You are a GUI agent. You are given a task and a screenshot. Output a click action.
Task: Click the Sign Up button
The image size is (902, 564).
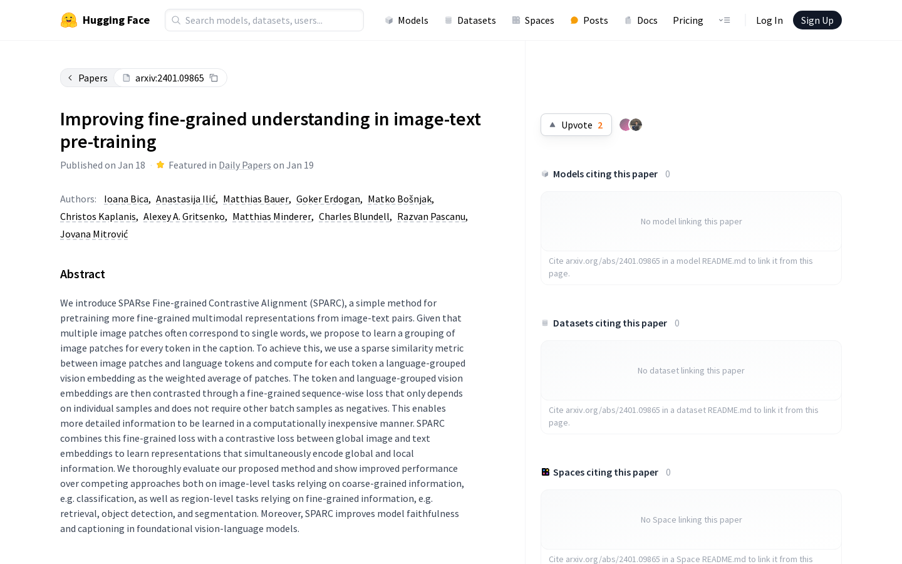817,20
